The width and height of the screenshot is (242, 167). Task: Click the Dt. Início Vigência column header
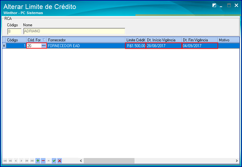pyautogui.click(x=164, y=40)
